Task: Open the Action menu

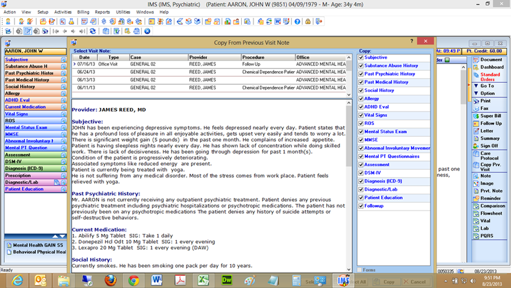Action: pyautogui.click(x=10, y=12)
